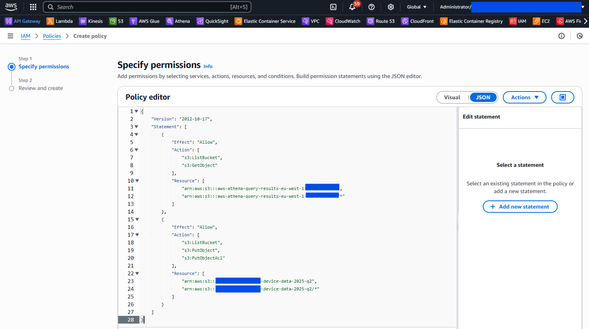Open the services grid menu icon

(33, 7)
